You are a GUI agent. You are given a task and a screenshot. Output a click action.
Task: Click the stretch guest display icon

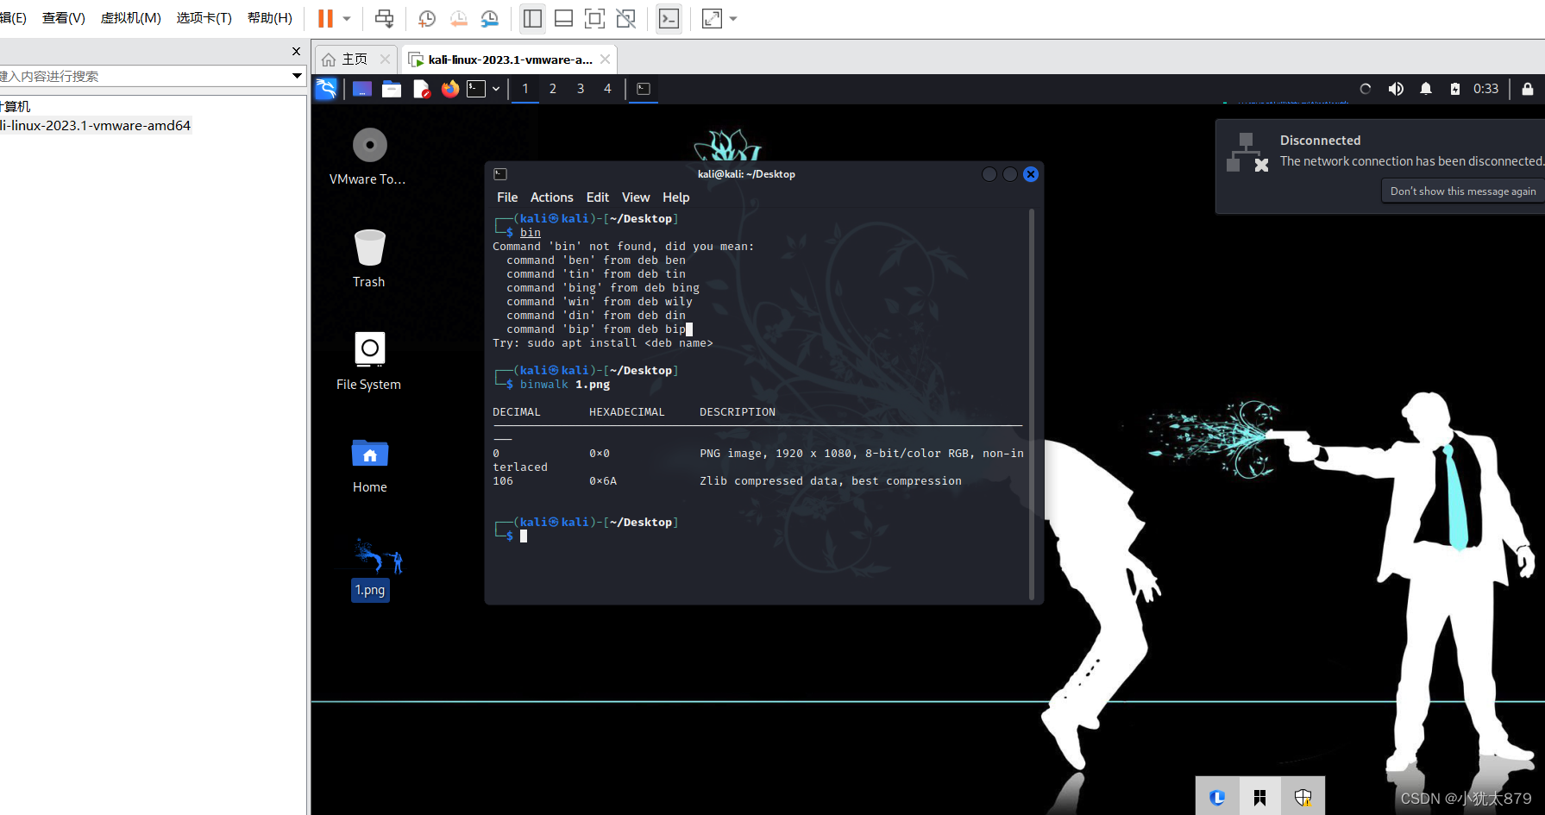pos(712,18)
